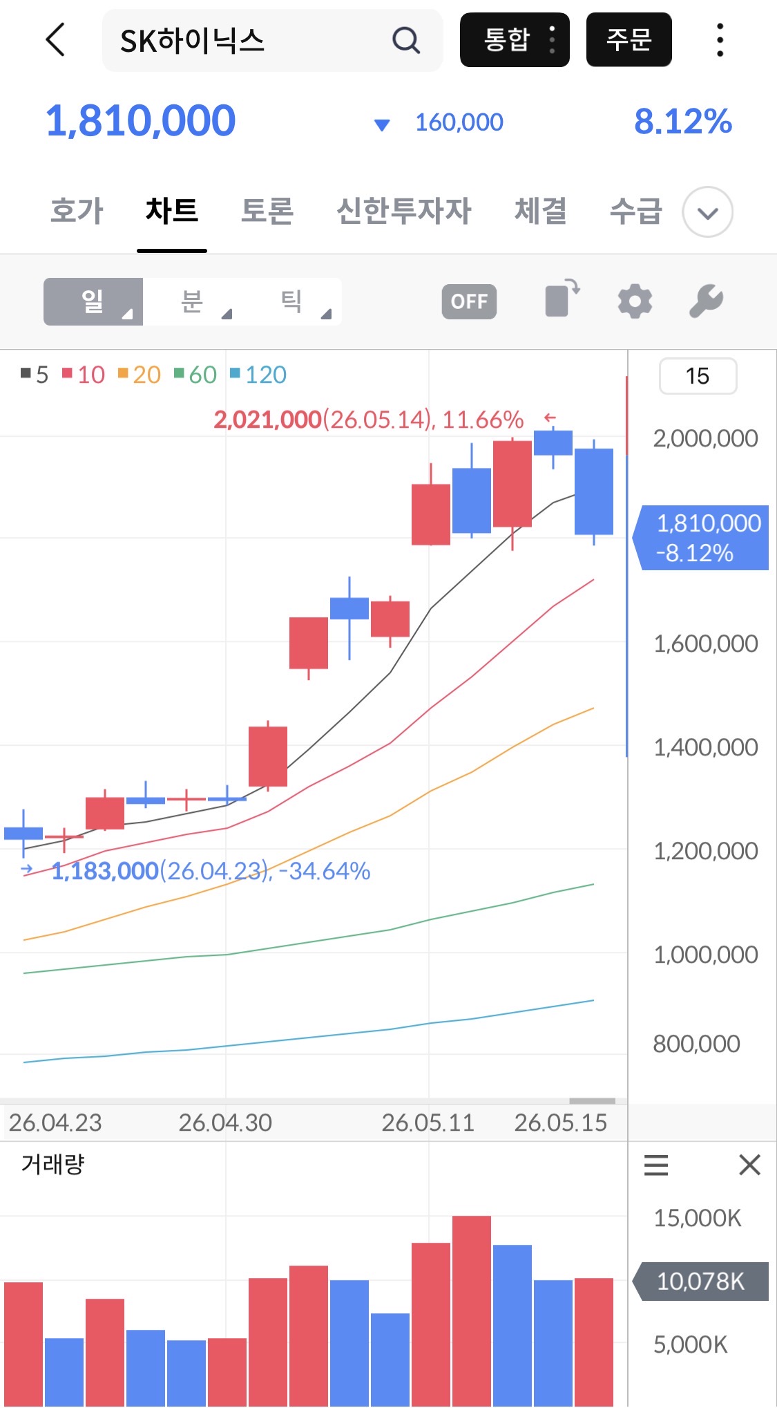Open the 통합 market selector dropdown

tap(515, 39)
